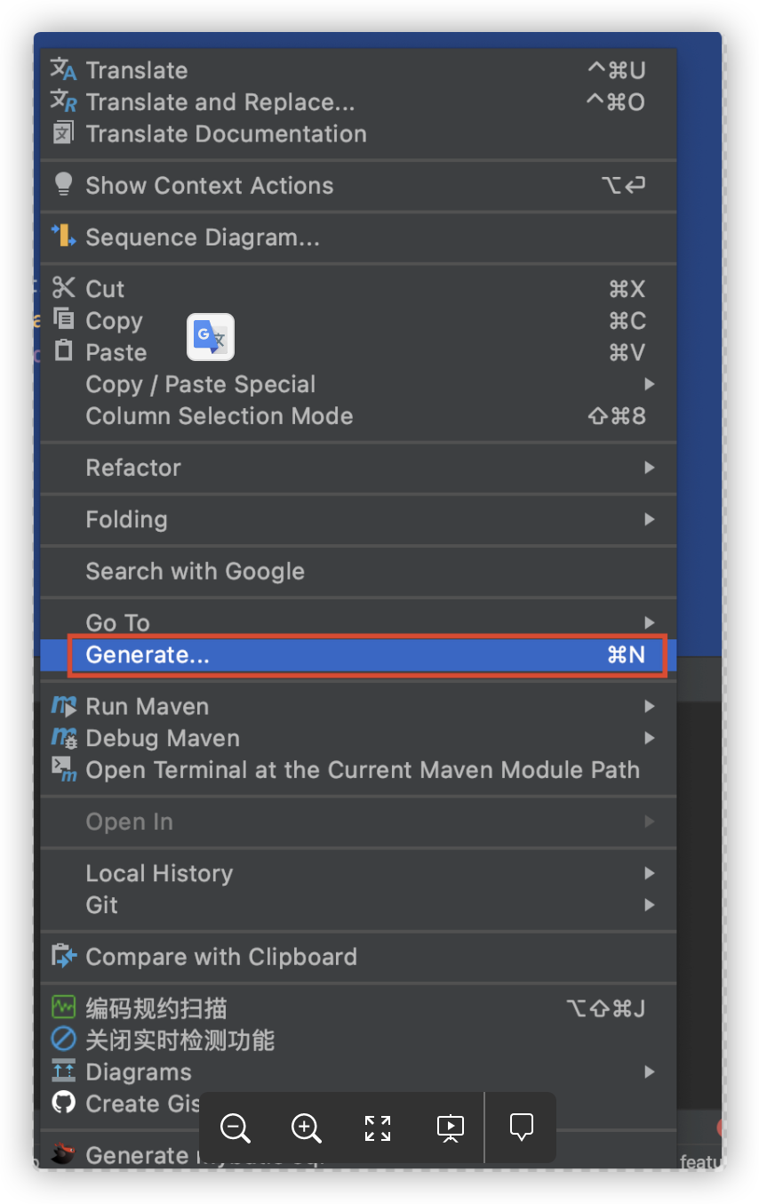Click the Show Context Actions lightbulb icon

click(63, 185)
